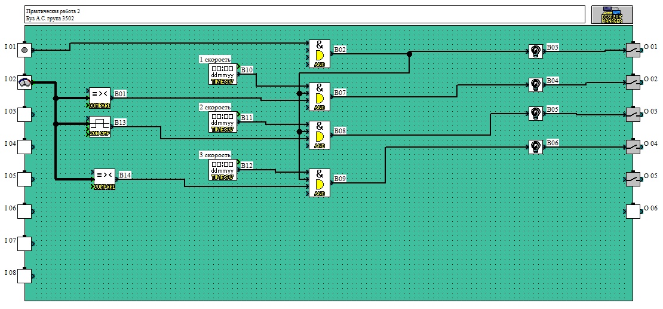The image size is (663, 309).
Task: Click the empty I 04 input terminal
Action: [x=24, y=146]
